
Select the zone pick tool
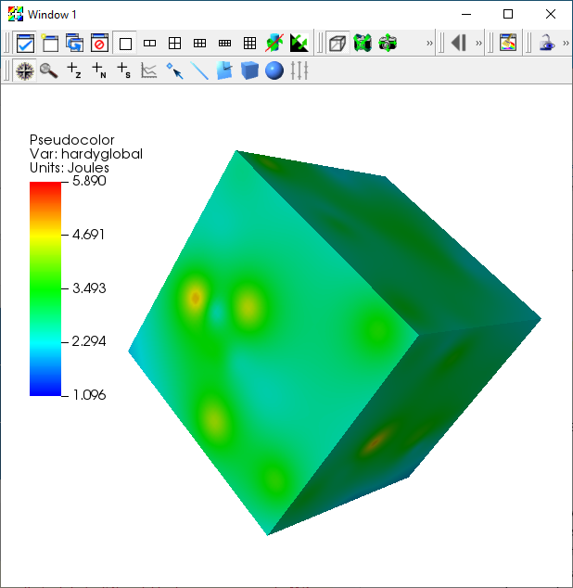74,70
